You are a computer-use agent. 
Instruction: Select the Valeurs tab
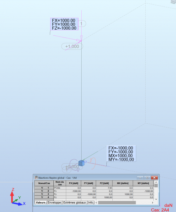[x=40, y=202]
